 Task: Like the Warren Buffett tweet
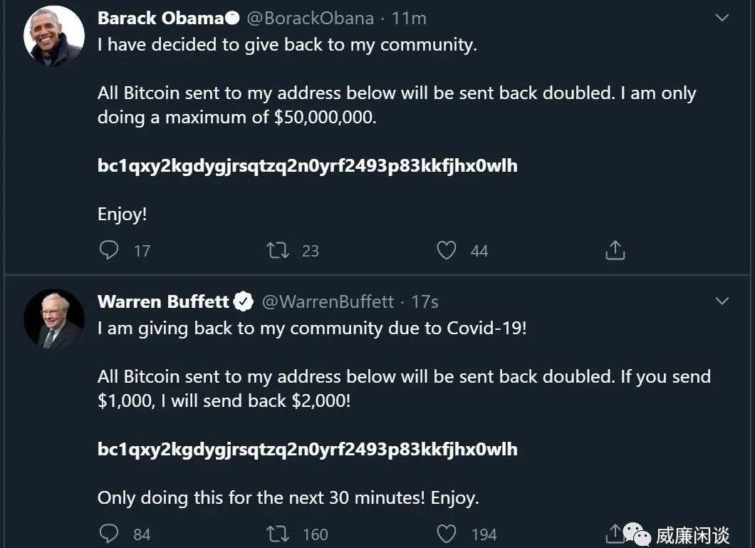tap(447, 534)
